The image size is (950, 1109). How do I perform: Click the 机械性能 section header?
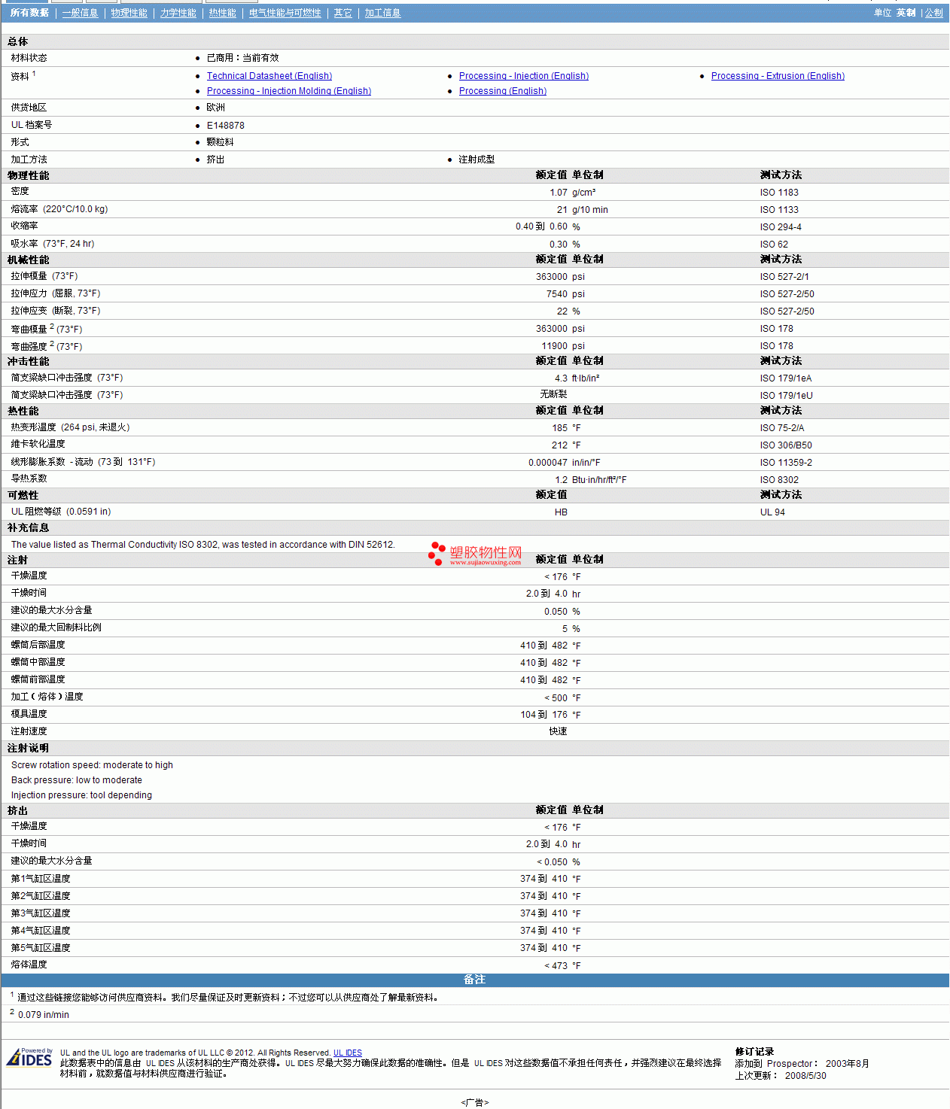pyautogui.click(x=29, y=260)
